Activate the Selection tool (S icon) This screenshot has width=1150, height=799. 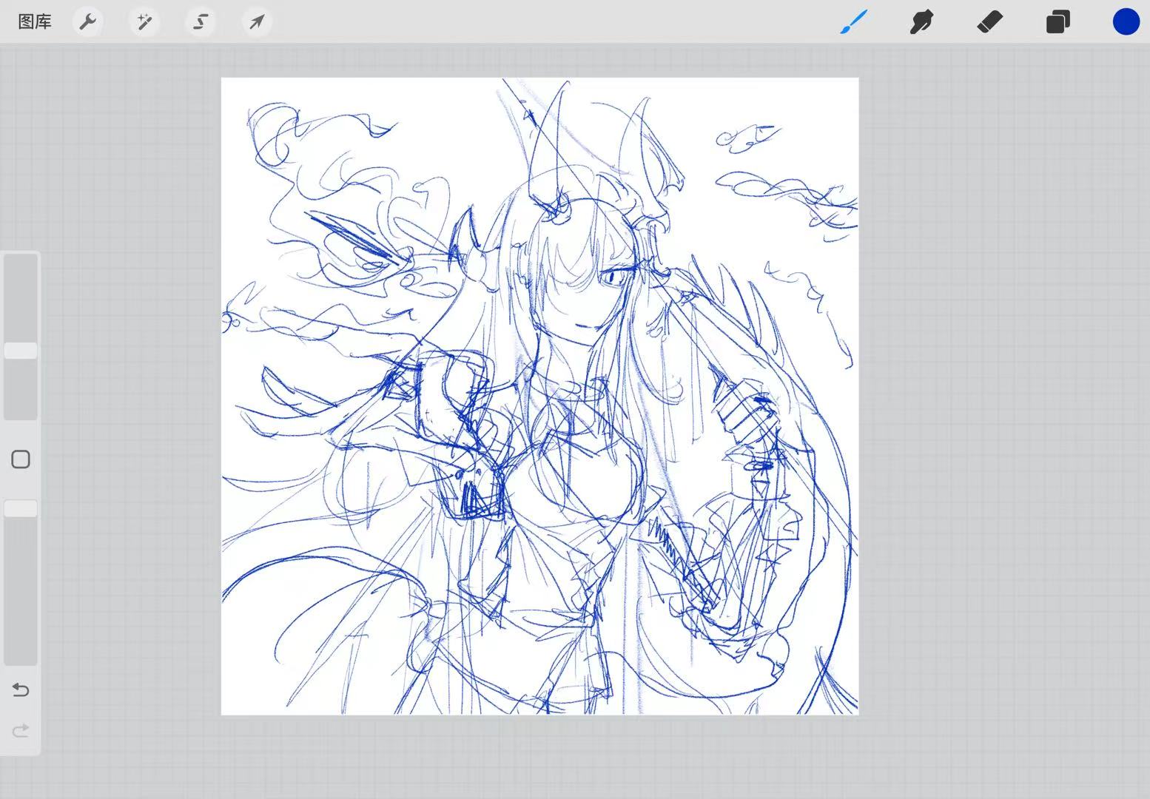[201, 22]
